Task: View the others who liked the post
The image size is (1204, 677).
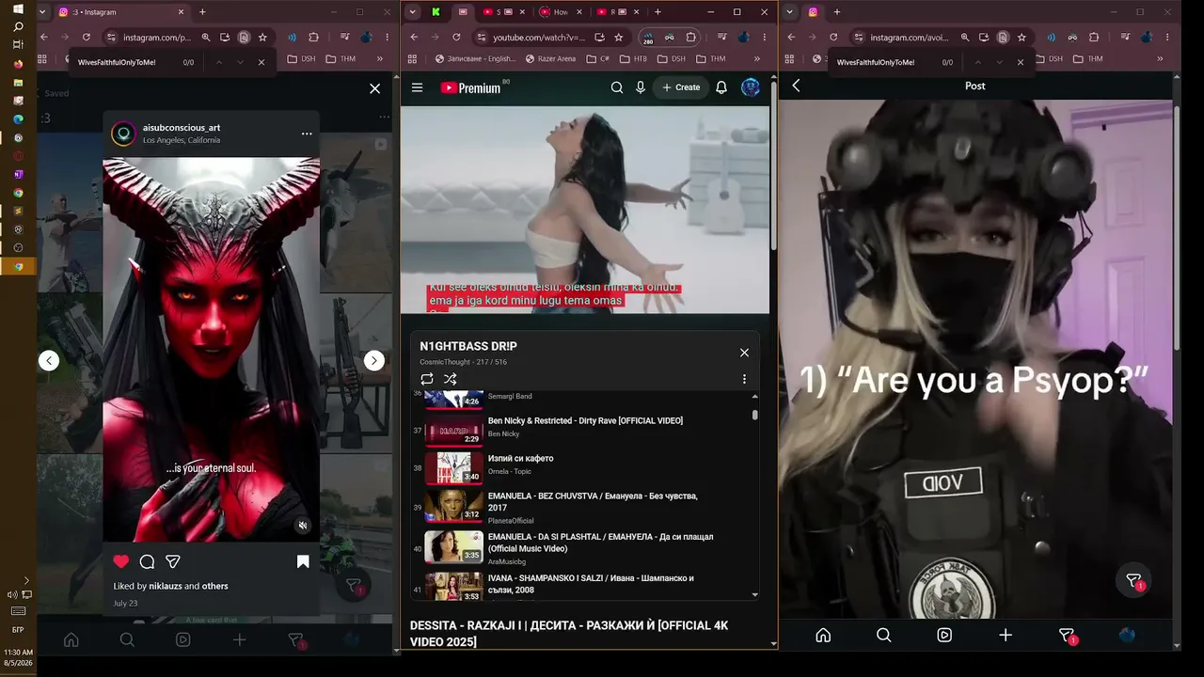Action: click(x=215, y=586)
